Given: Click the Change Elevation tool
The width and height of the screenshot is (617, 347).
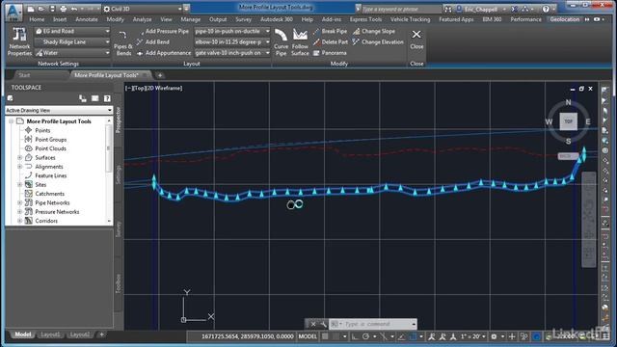Looking at the screenshot, I should [x=378, y=42].
